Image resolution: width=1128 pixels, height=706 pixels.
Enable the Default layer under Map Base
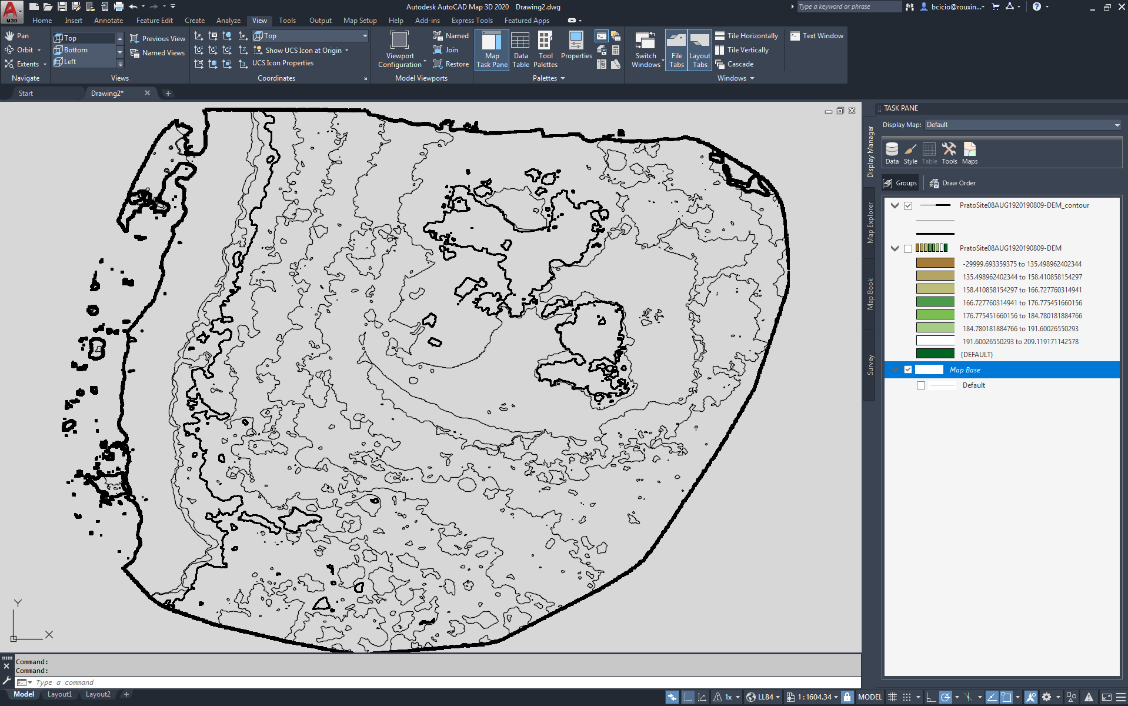click(921, 385)
